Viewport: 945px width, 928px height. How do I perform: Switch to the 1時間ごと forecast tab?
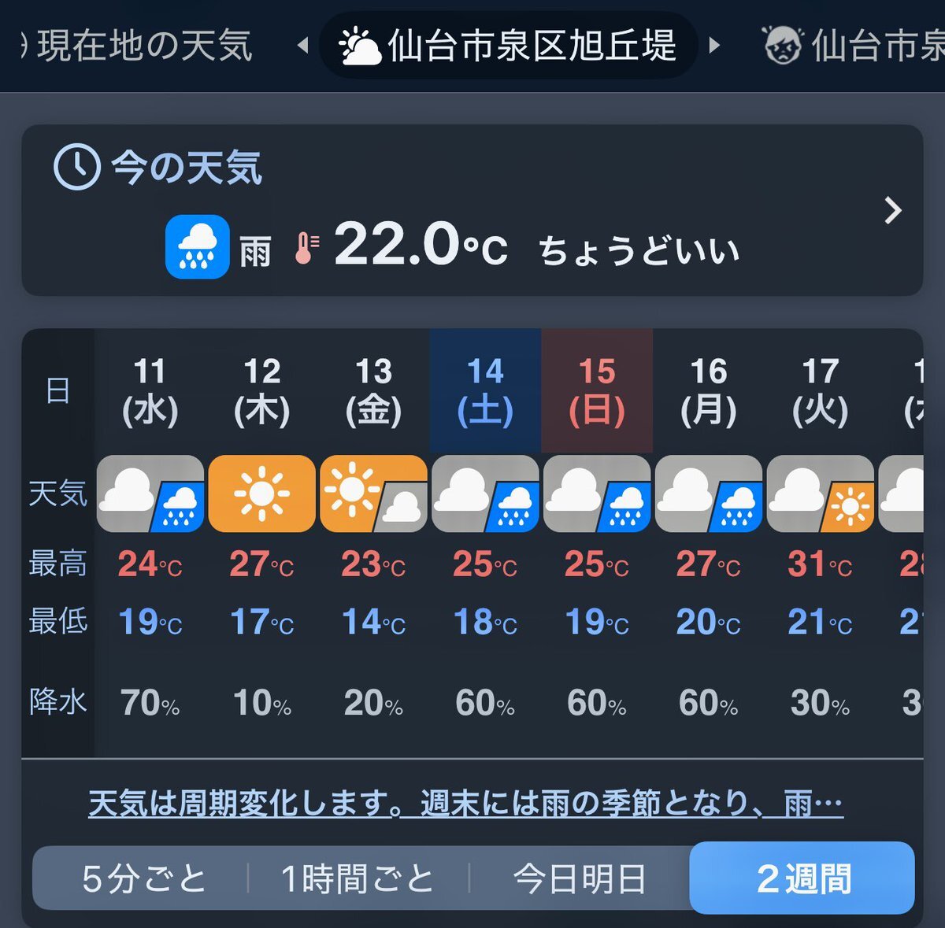tap(358, 878)
